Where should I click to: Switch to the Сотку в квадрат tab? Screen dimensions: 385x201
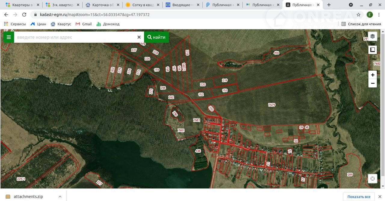pos(141,5)
